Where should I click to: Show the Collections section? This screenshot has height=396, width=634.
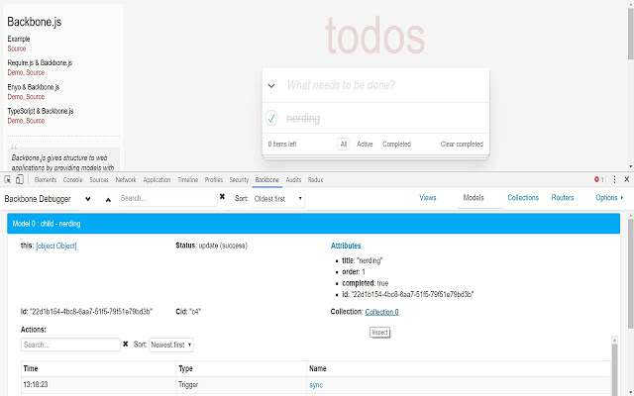523,198
